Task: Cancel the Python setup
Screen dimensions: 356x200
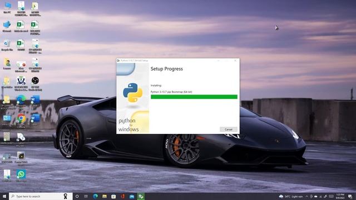Action: click(229, 129)
